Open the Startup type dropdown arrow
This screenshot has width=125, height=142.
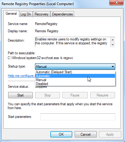113,67
